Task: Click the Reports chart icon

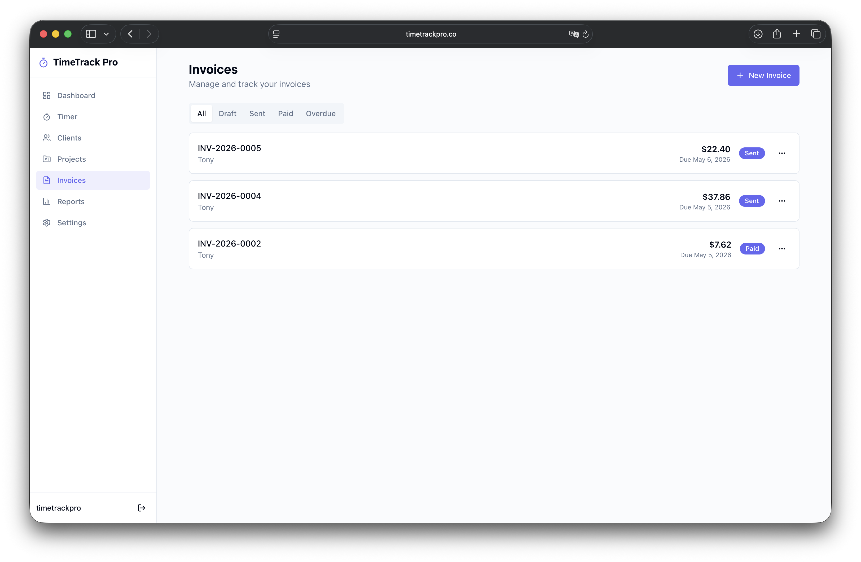Action: point(47,201)
